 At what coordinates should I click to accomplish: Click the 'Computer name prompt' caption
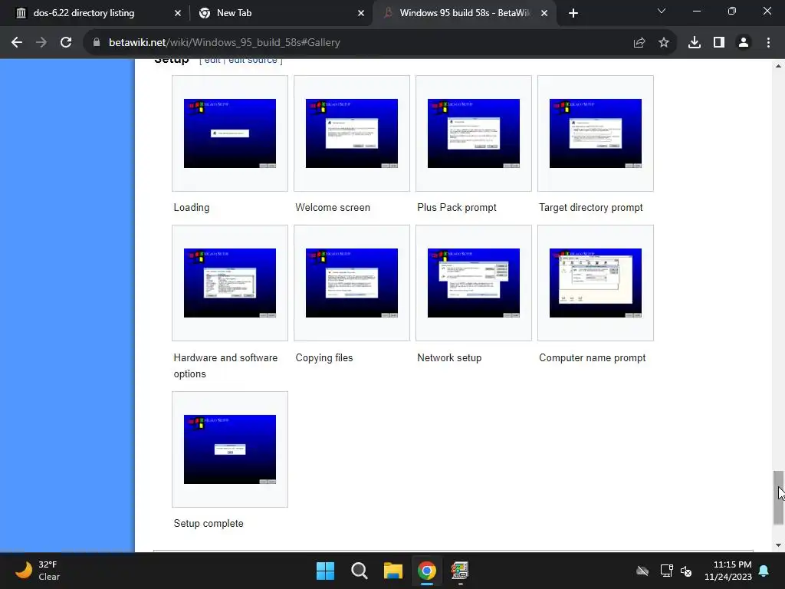point(593,357)
